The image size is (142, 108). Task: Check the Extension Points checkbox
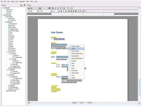tap(9, 89)
